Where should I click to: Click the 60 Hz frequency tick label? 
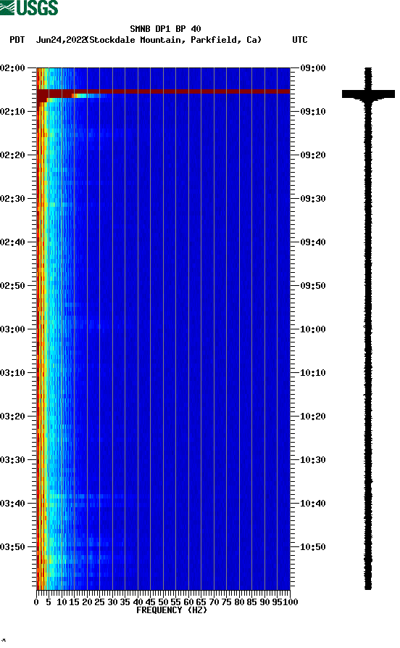[188, 602]
